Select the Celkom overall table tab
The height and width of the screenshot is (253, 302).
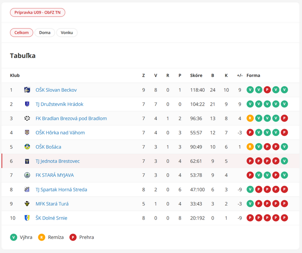22,33
